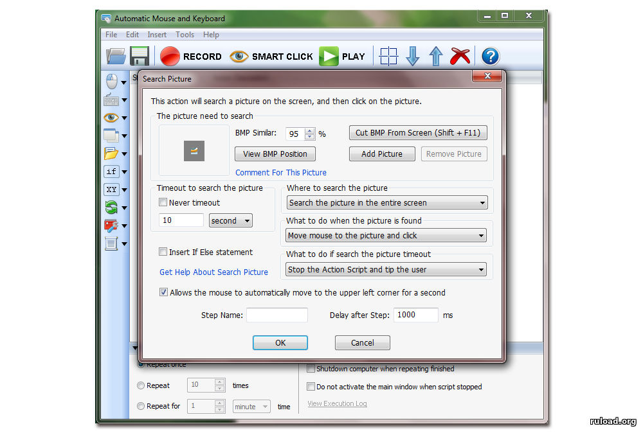Open the minute unit dropdown
The width and height of the screenshot is (643, 433).
(x=251, y=407)
